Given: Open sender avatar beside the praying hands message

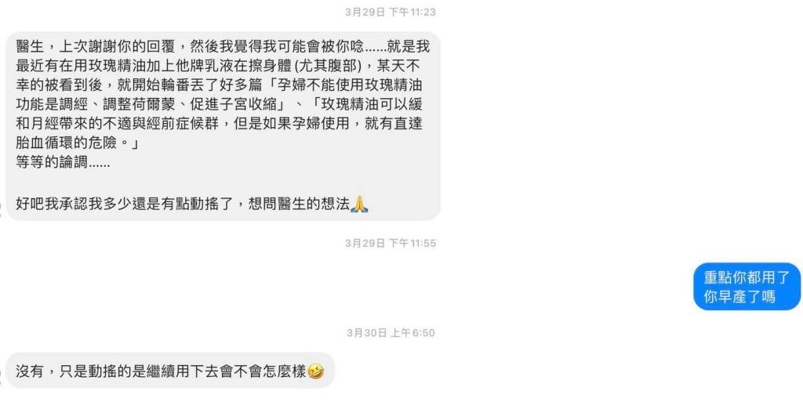Looking at the screenshot, I should [x=1, y=208].
